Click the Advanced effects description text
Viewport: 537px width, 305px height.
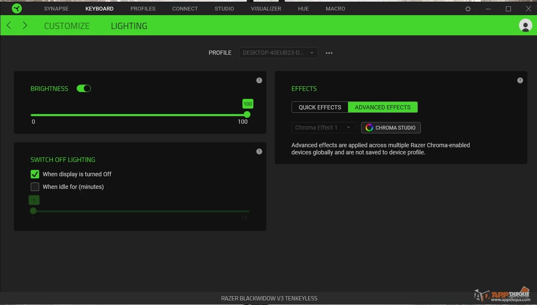381,149
